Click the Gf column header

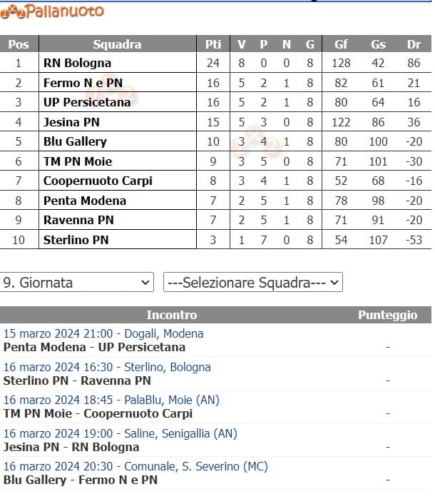(x=341, y=44)
